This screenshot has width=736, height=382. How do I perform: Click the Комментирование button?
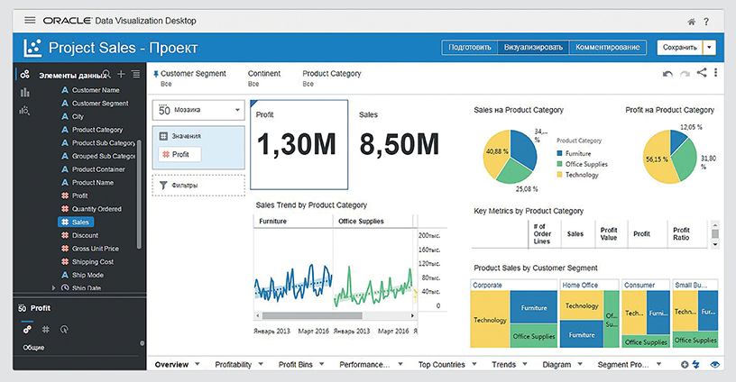coord(607,48)
